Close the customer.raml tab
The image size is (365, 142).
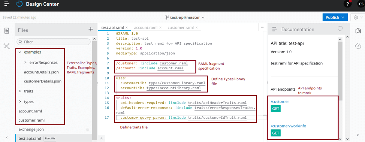[x=196, y=27]
